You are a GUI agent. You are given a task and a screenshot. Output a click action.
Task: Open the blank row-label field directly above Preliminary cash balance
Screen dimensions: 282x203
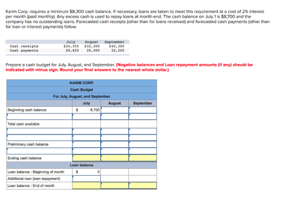pyautogui.click(x=39, y=138)
